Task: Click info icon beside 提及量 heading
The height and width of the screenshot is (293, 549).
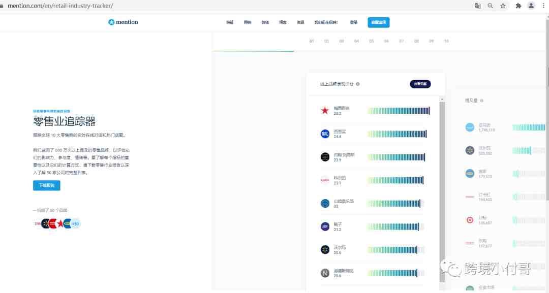Action: tap(482, 101)
